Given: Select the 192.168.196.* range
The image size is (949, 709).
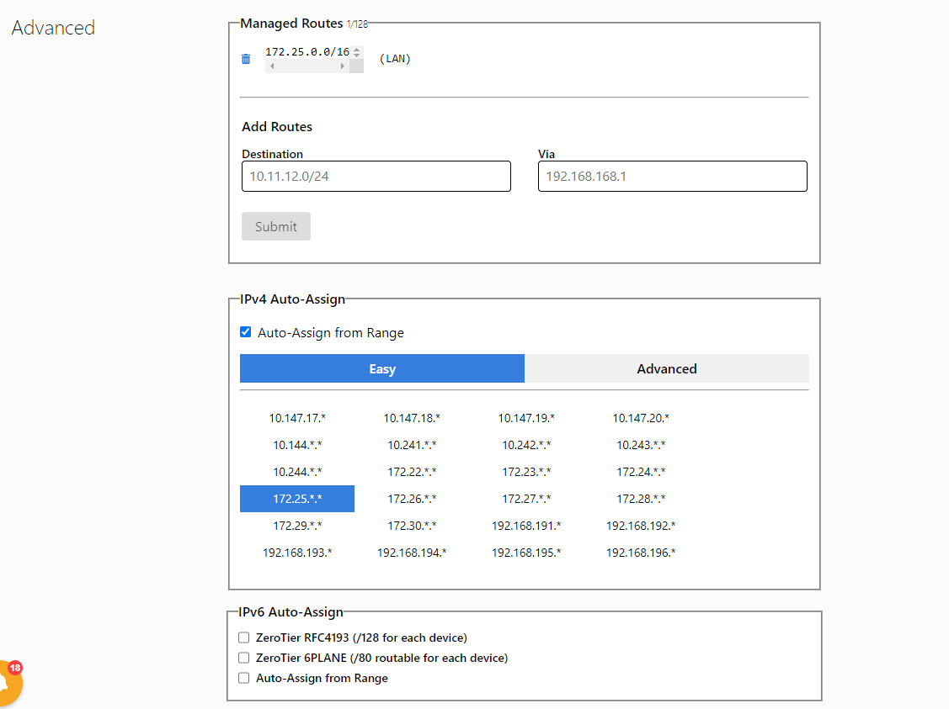Looking at the screenshot, I should click(641, 553).
